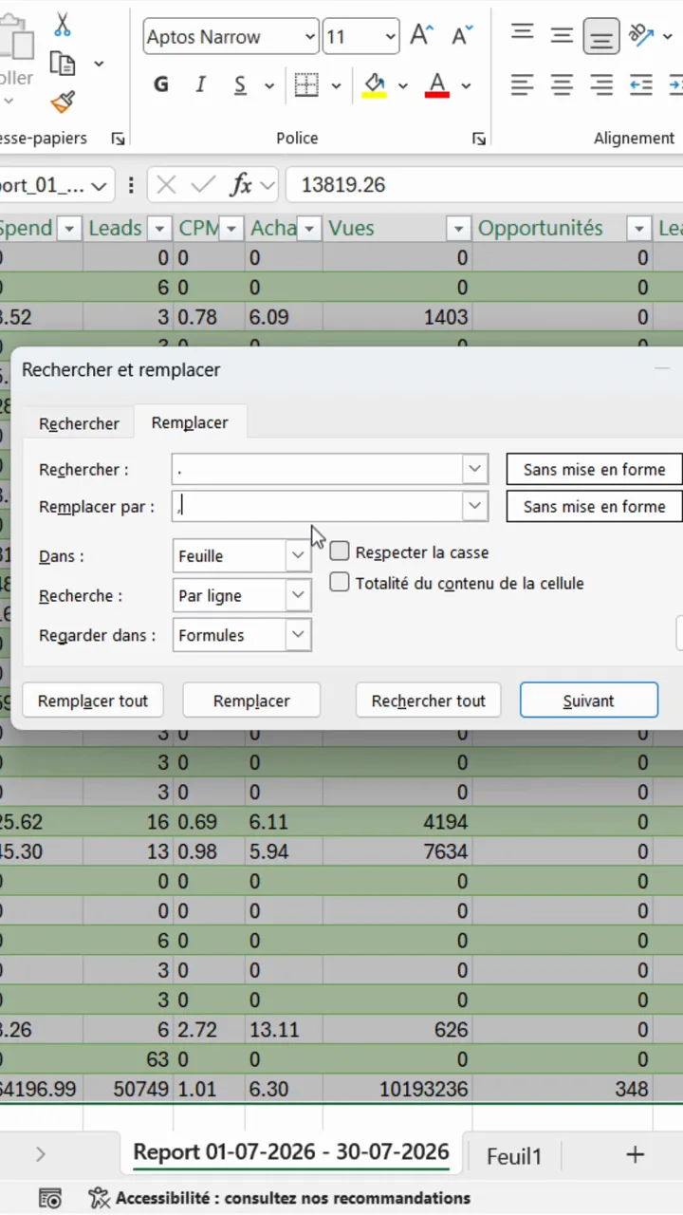Click the sheet navigation right arrow
This screenshot has width=683, height=1215.
coord(41,1154)
